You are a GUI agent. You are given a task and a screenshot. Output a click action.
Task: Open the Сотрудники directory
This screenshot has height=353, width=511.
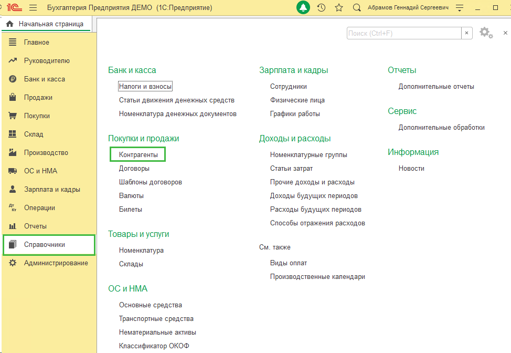point(288,87)
